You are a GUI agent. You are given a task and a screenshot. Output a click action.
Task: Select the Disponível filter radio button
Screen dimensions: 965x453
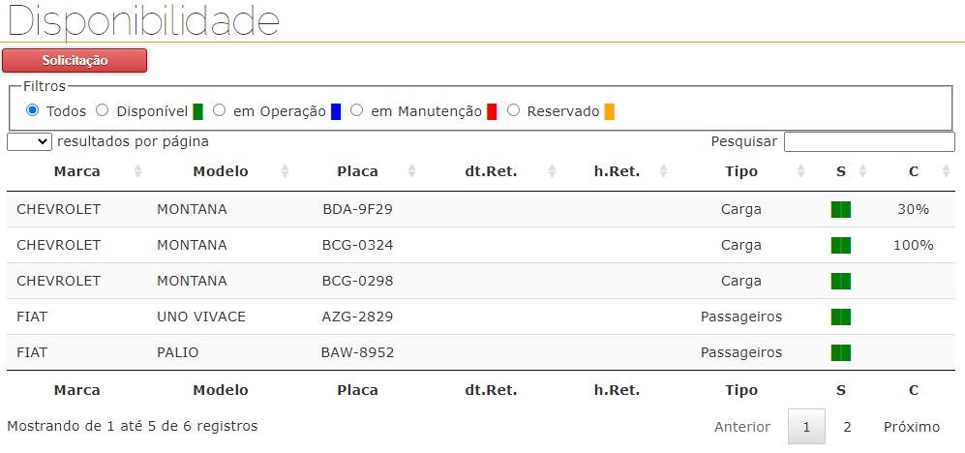point(103,110)
